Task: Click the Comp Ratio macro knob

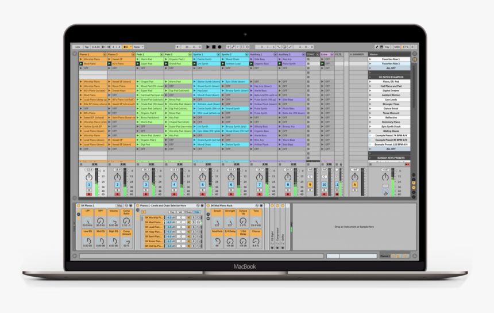Action: [126, 220]
